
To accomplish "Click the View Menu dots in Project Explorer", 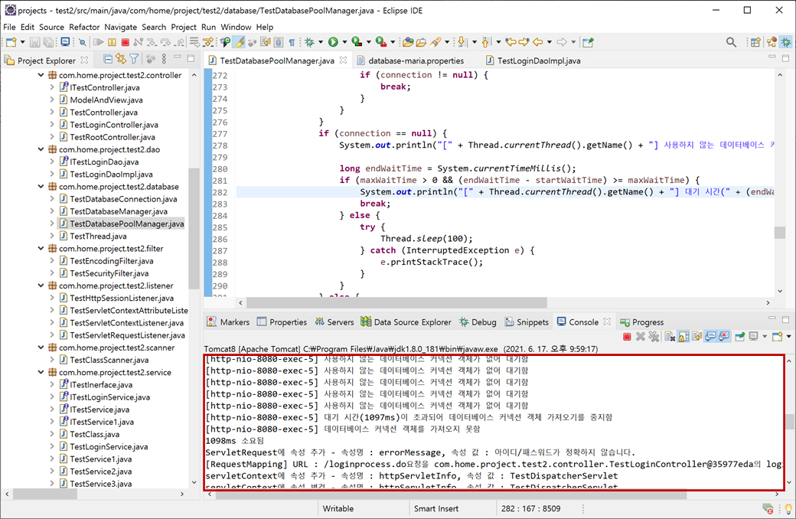I will [164, 60].
